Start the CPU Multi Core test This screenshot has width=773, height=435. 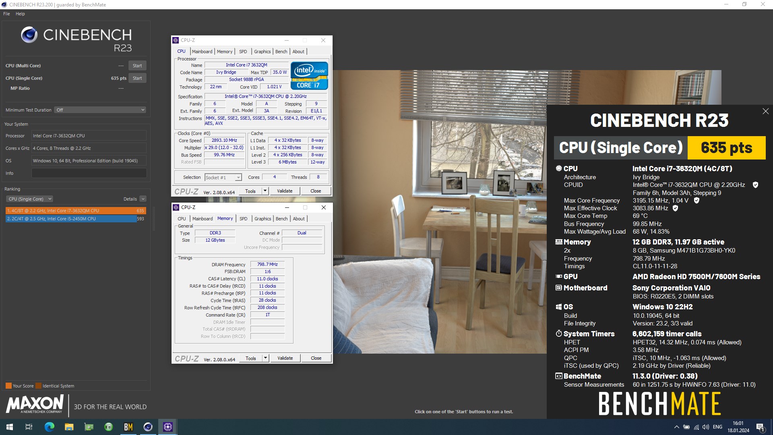(x=137, y=66)
